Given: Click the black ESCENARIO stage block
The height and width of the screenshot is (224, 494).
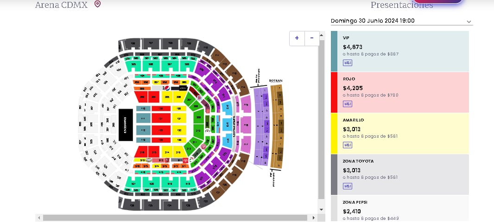Looking at the screenshot, I should [125, 125].
